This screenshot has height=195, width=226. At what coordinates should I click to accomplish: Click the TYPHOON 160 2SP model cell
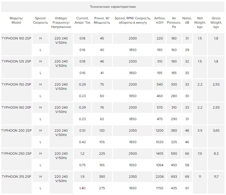tap(16, 107)
